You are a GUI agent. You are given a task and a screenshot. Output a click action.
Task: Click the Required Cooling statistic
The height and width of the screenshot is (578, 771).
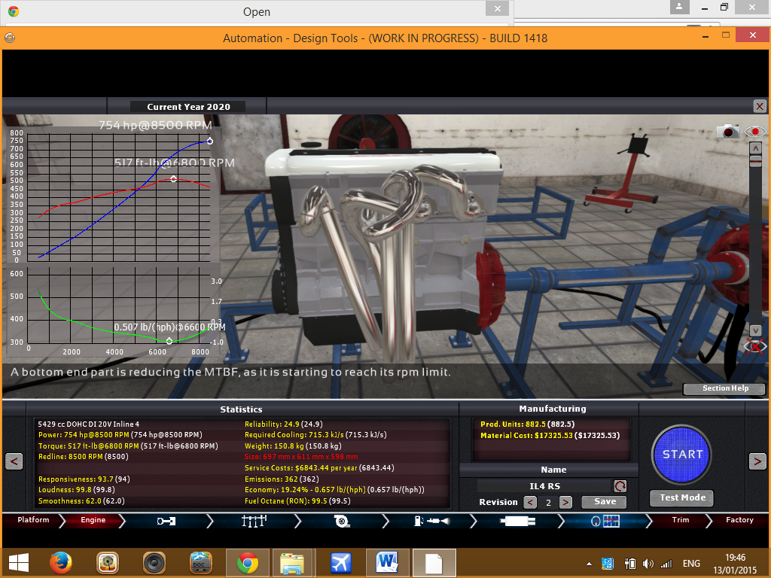tap(315, 435)
